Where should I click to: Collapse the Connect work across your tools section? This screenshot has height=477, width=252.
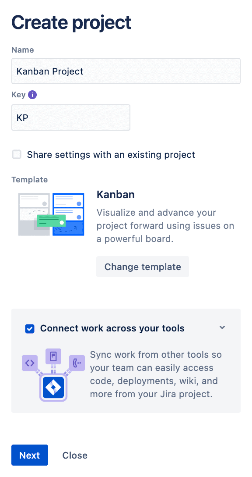(222, 327)
